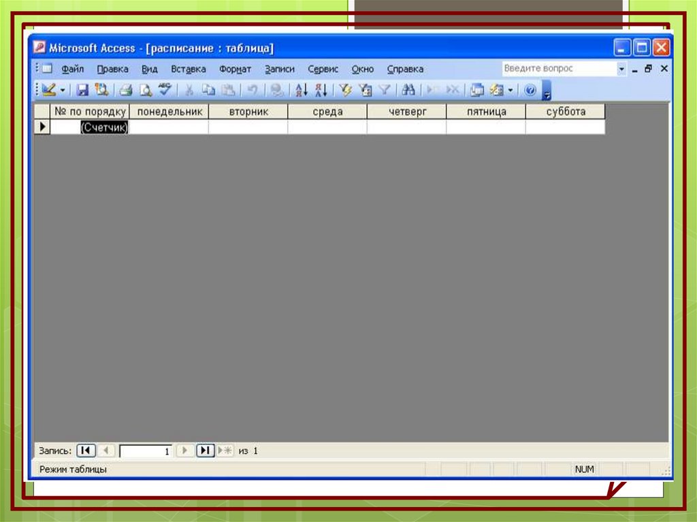Click the Sort Descending icon

click(x=321, y=91)
